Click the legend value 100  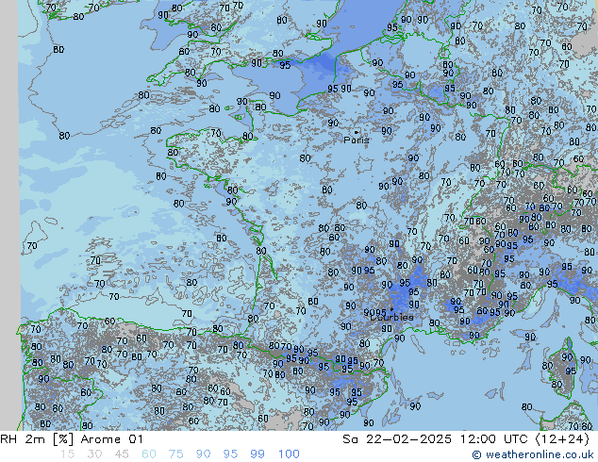click(x=289, y=454)
